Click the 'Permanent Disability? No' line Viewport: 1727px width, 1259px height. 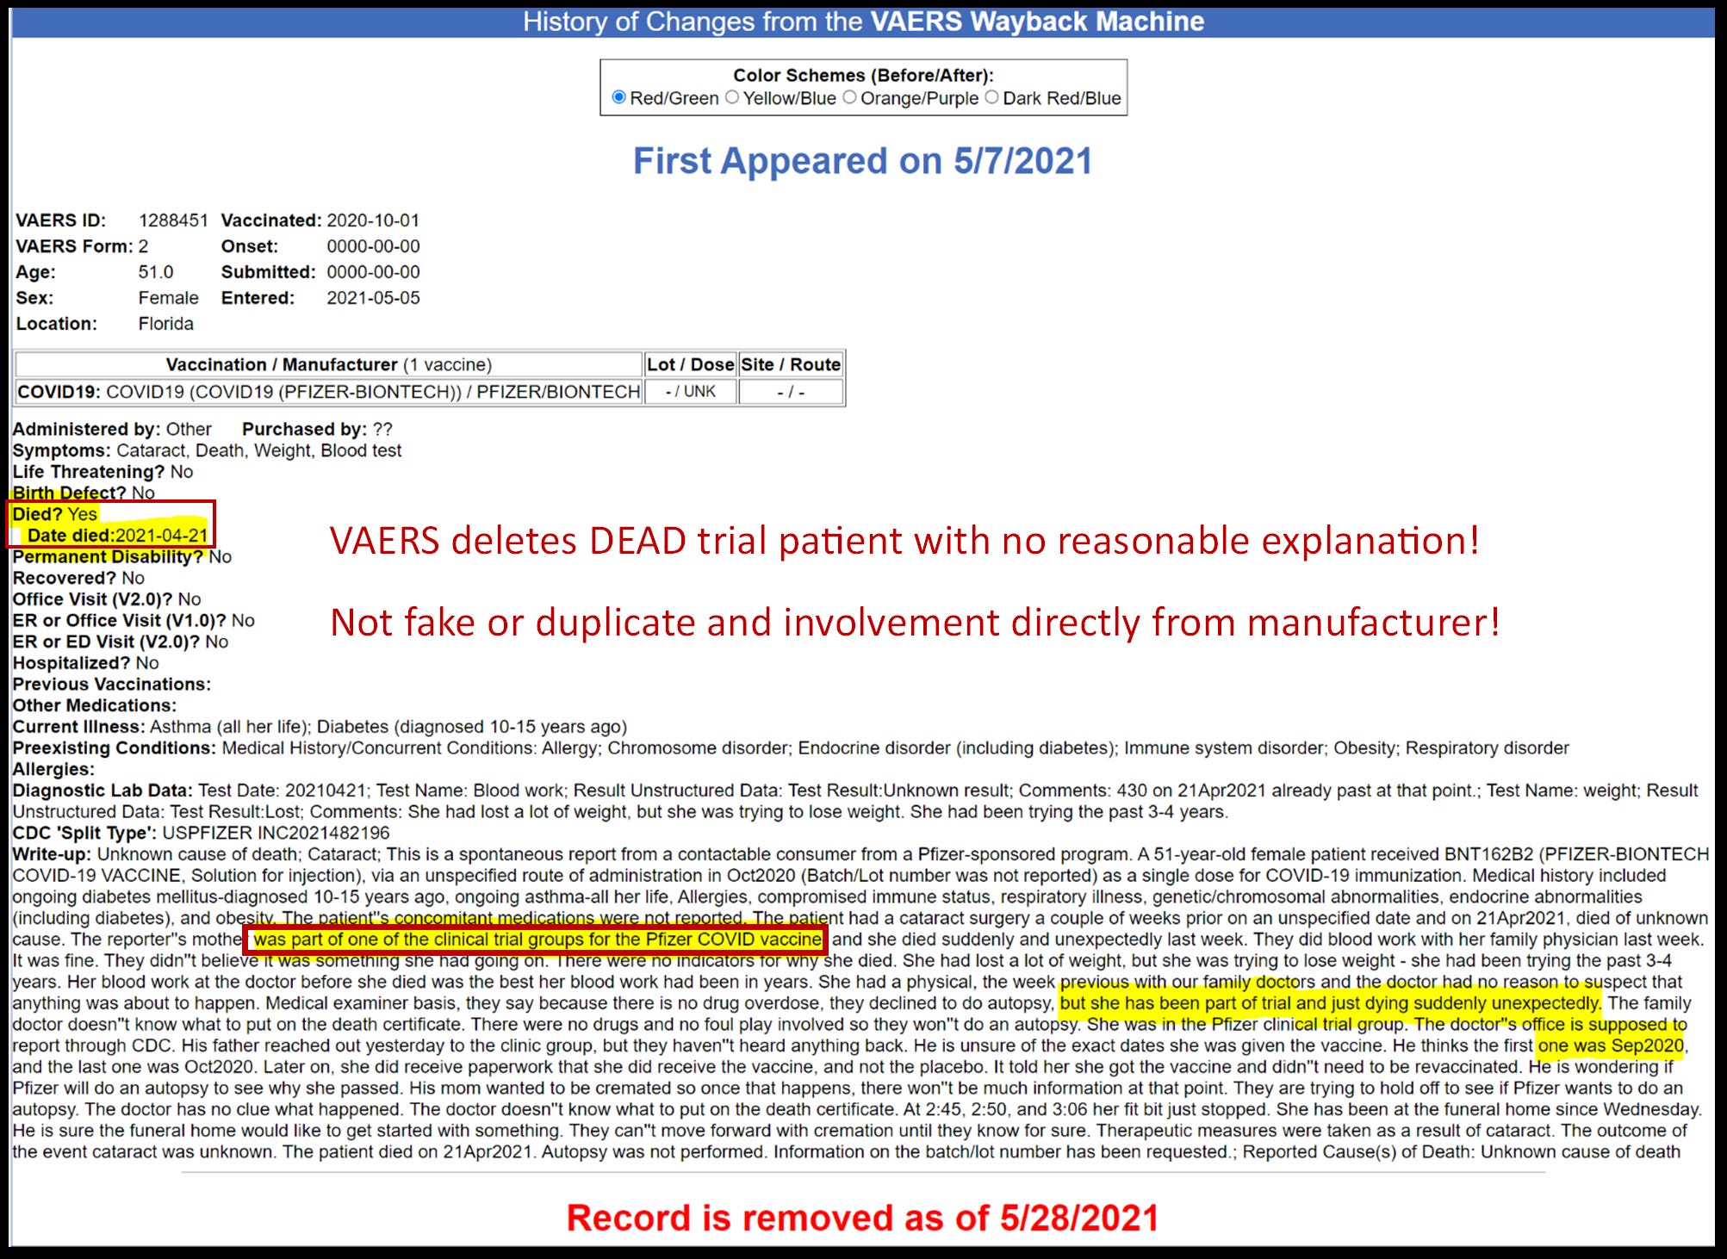121,556
